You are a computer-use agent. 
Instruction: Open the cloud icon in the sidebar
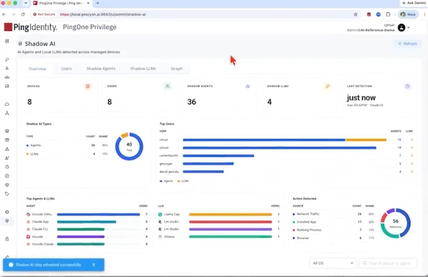(x=7, y=104)
